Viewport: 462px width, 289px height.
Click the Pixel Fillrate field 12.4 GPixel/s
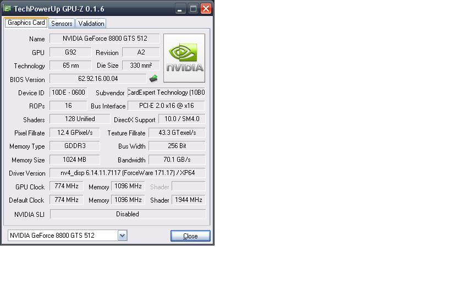click(x=75, y=133)
